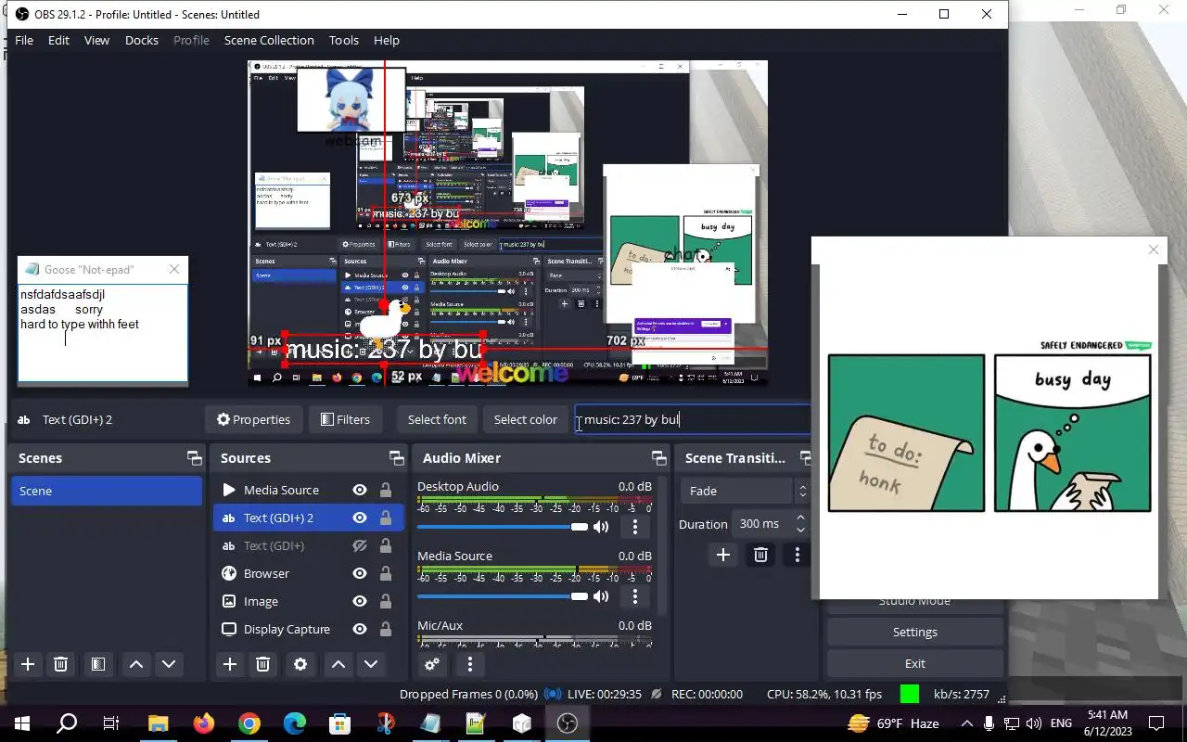Viewport: 1187px width, 742px height.
Task: Open the Help menu
Action: pyautogui.click(x=387, y=40)
